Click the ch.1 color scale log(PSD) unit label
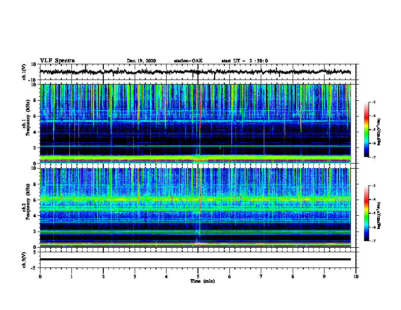Image resolution: width=401 pixels, height=310 pixels. pyautogui.click(x=379, y=132)
